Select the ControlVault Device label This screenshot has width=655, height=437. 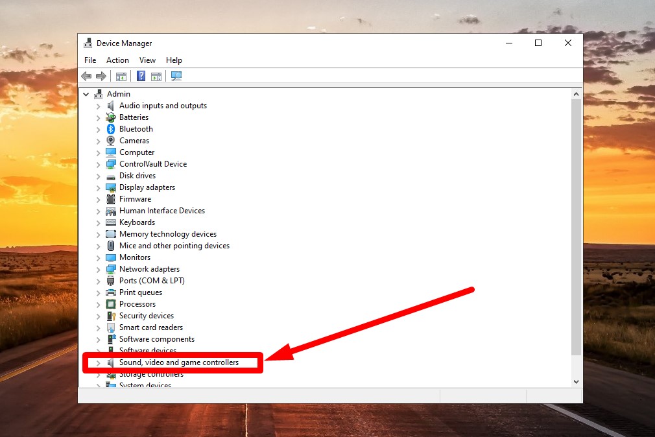point(153,164)
